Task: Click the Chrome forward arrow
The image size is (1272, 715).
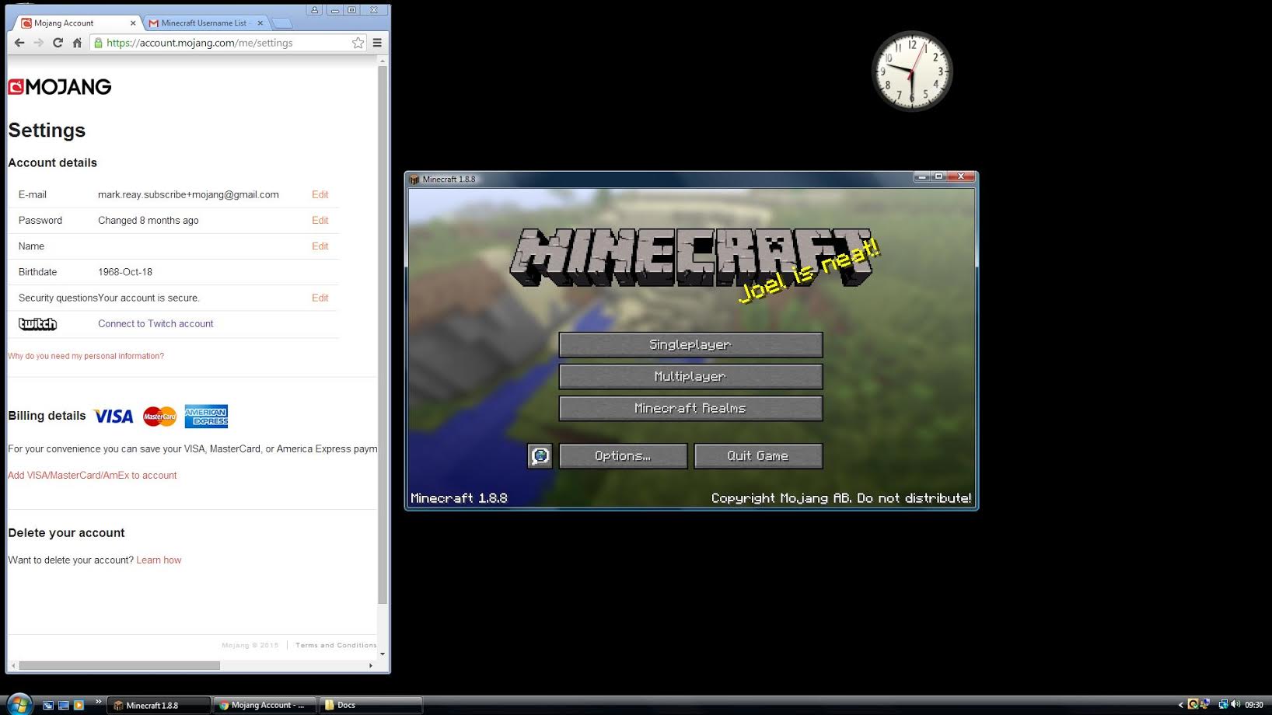Action: (38, 43)
